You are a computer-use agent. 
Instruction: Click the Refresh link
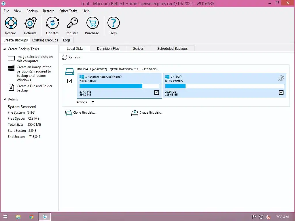(x=74, y=57)
